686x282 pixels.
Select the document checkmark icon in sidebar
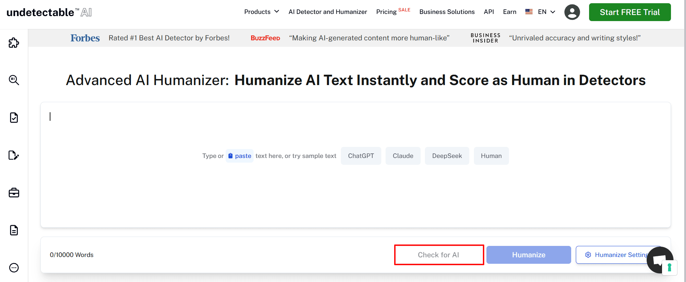14,118
